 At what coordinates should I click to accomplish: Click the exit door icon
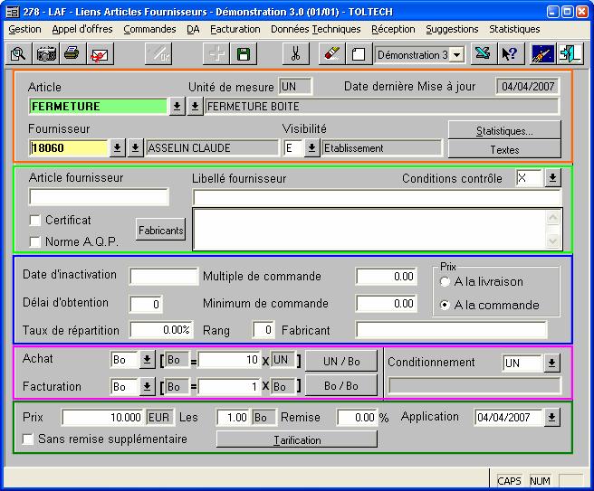tap(570, 54)
